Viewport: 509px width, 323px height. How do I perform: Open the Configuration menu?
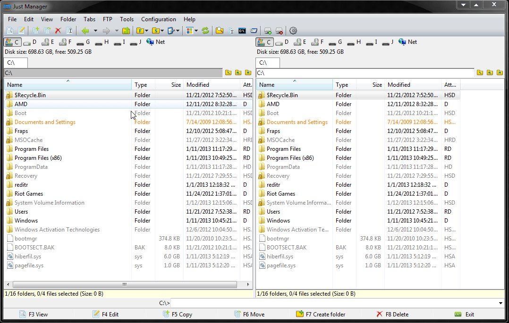point(159,19)
